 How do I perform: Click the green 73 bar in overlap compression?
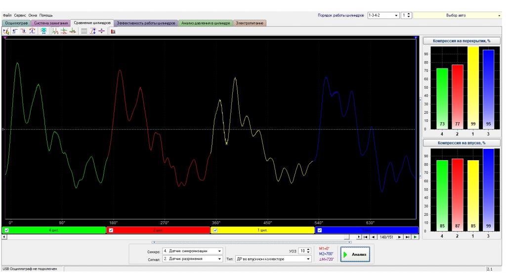click(442, 98)
